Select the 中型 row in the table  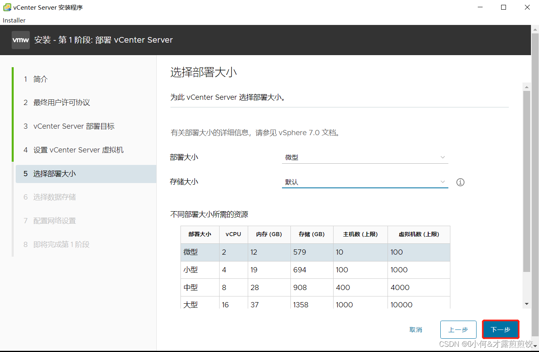coord(315,288)
